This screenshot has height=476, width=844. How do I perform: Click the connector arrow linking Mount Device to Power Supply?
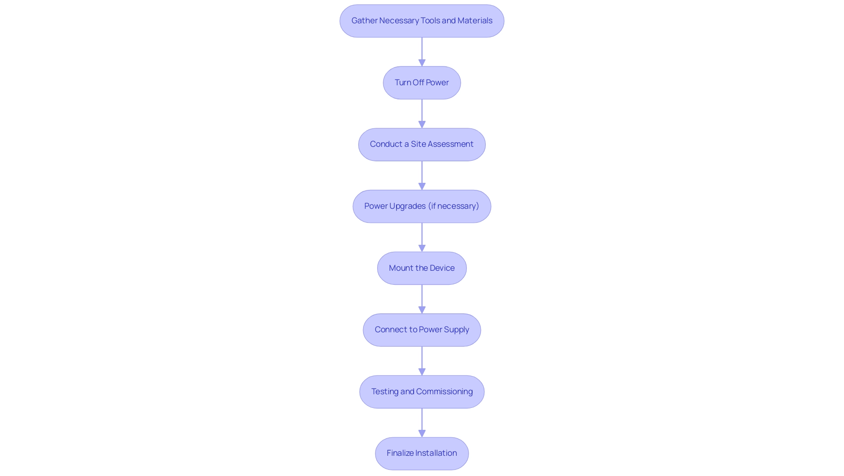422,298
